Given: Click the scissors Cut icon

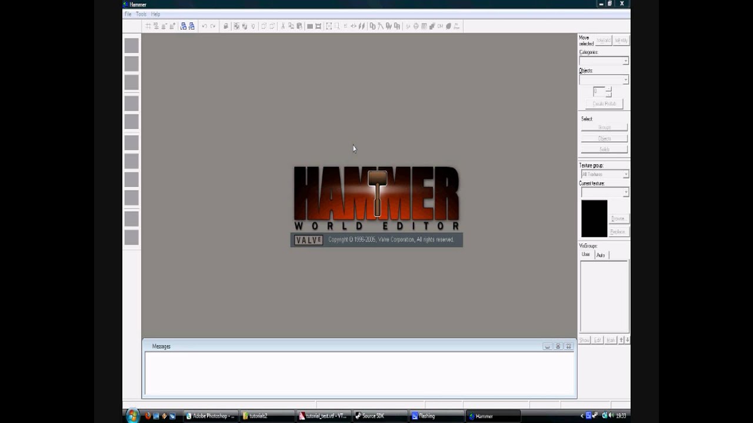Looking at the screenshot, I should (x=283, y=26).
